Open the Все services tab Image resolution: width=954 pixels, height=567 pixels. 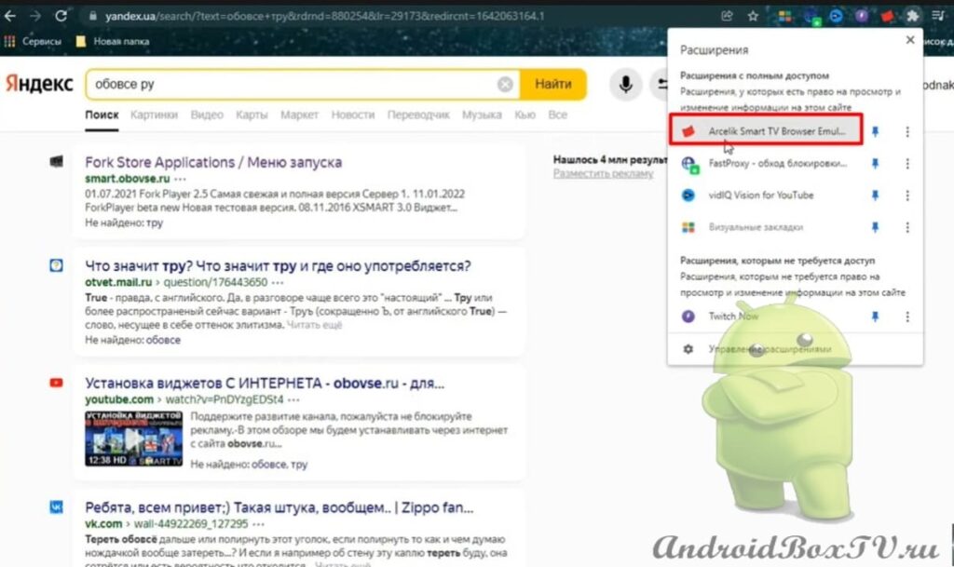click(x=557, y=115)
